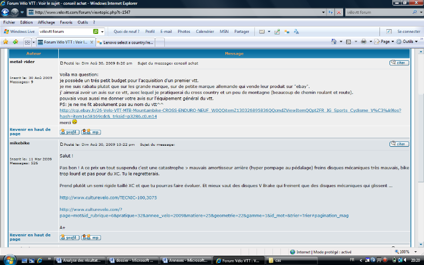Open the cgi.ebay.fr Velo VTT link
The image size is (424, 265).
[231, 113]
